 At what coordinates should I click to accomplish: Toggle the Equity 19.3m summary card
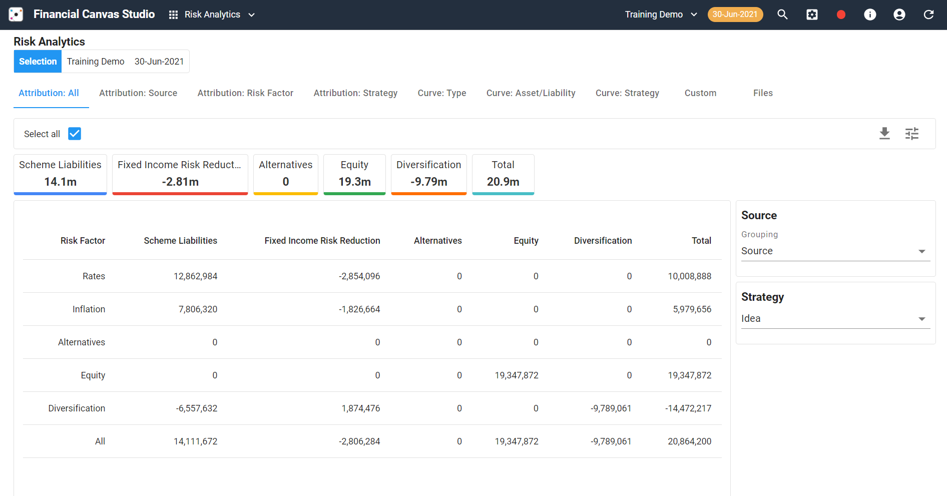pos(354,174)
